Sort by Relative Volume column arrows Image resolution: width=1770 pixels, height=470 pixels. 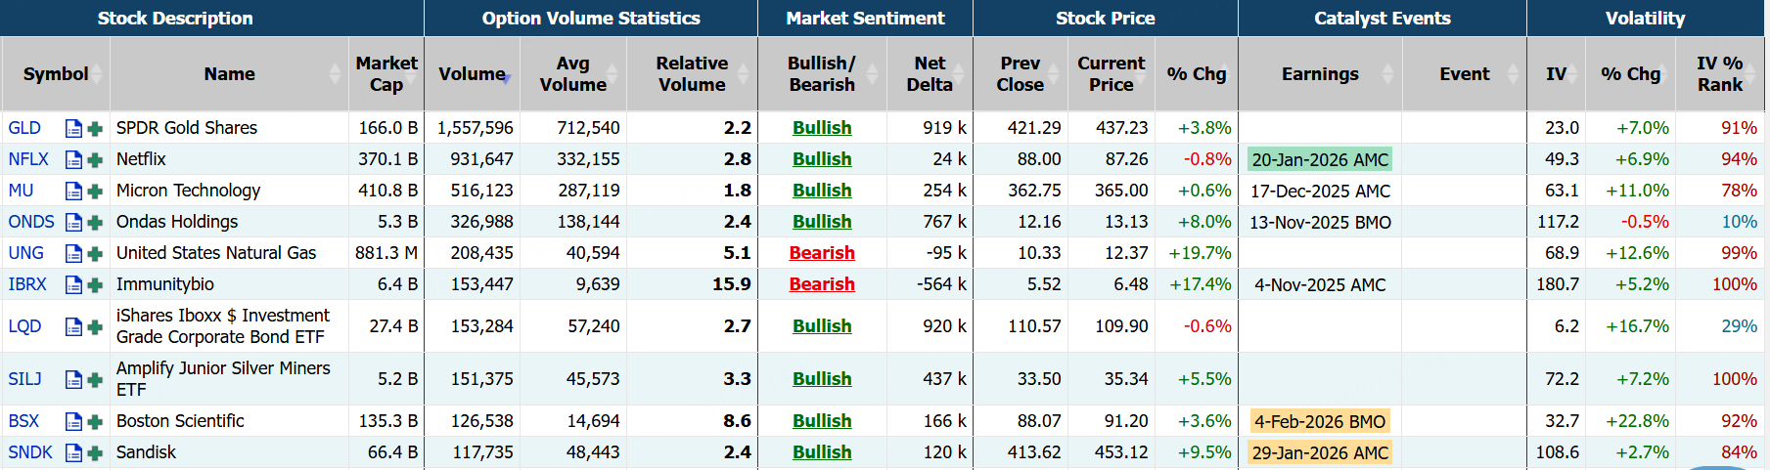coord(743,74)
